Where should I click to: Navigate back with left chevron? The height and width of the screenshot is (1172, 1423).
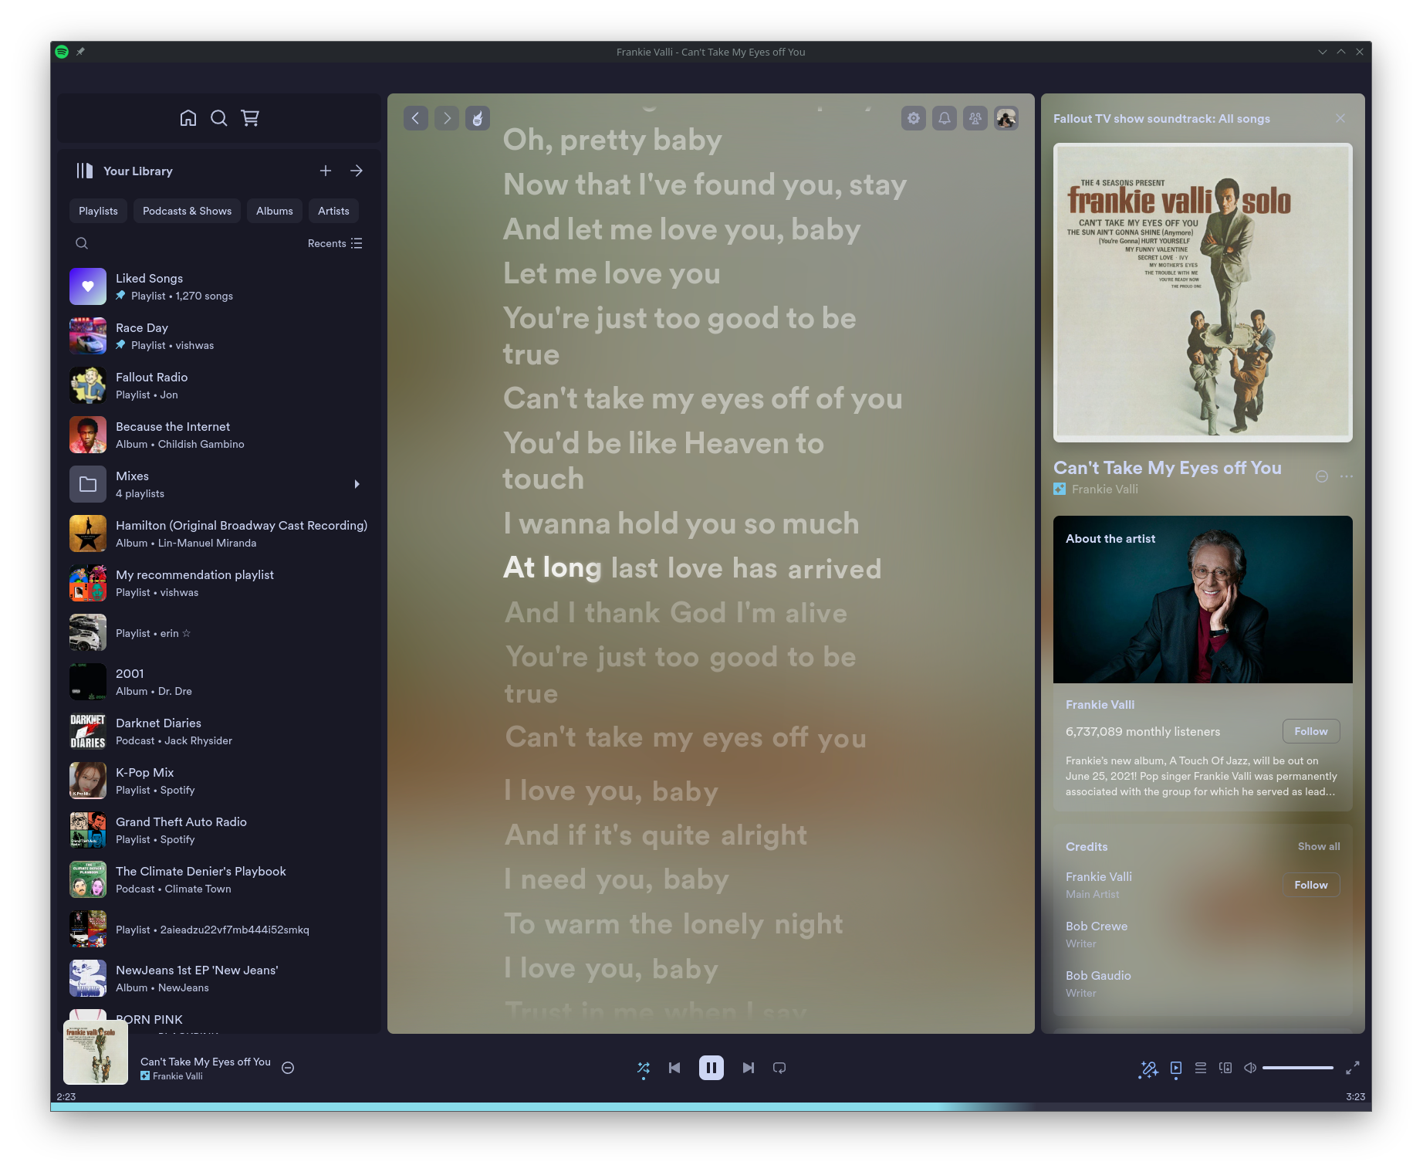(416, 118)
